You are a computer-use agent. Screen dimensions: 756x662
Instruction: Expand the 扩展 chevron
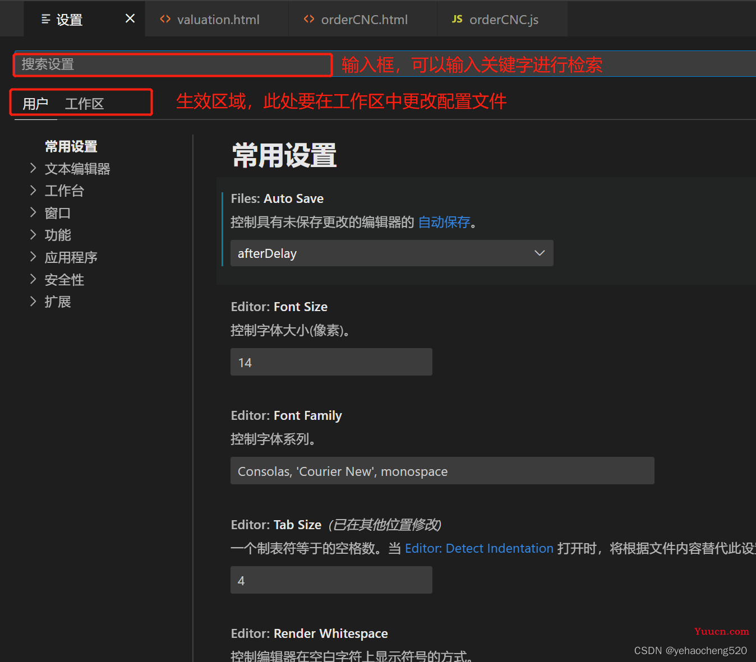(x=33, y=301)
